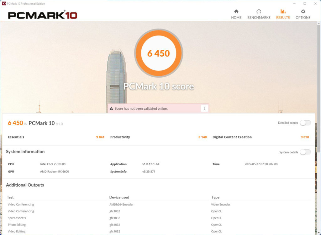321x235 pixels.
Task: Click the orange PCMark 10 score circle
Action: (x=159, y=53)
